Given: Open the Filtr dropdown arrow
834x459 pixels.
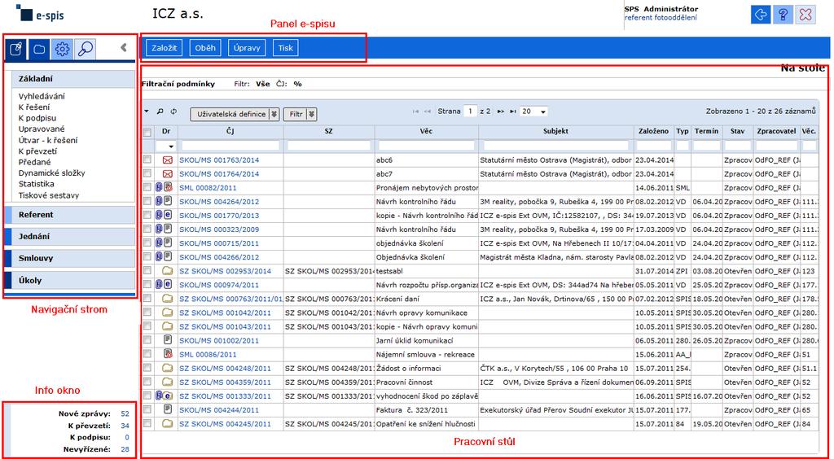Looking at the screenshot, I should (x=312, y=114).
